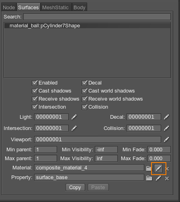Open the Body tab

coord(80,7)
